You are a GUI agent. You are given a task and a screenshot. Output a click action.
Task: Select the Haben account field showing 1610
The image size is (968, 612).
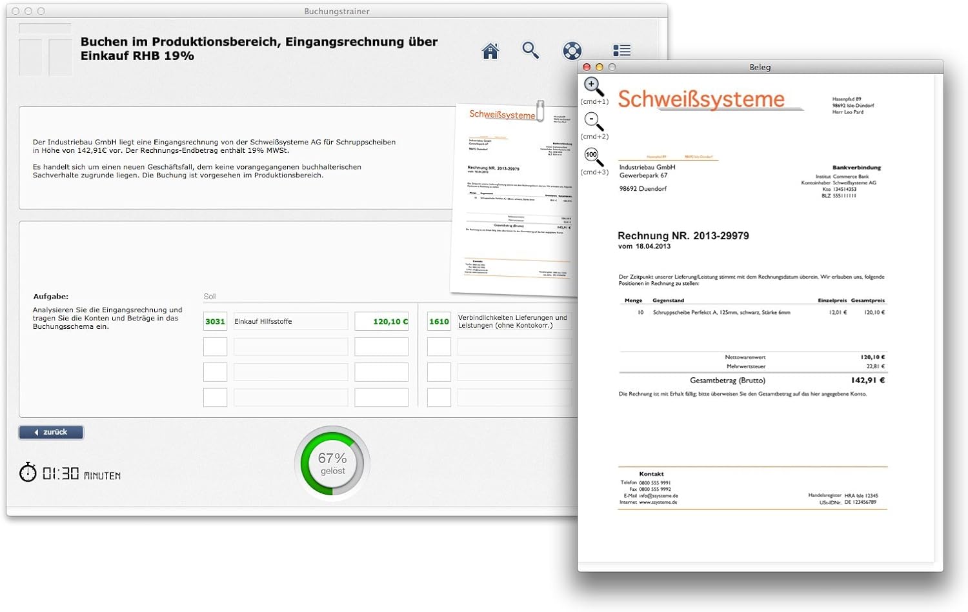click(x=439, y=321)
